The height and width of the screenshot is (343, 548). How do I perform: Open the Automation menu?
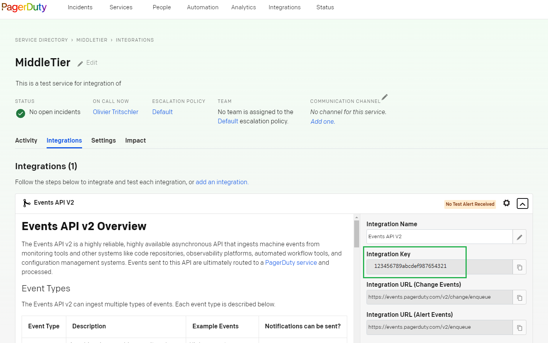tap(203, 7)
